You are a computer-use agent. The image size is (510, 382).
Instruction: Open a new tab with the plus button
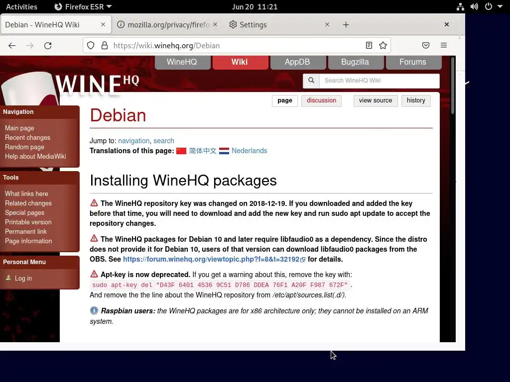346,25
